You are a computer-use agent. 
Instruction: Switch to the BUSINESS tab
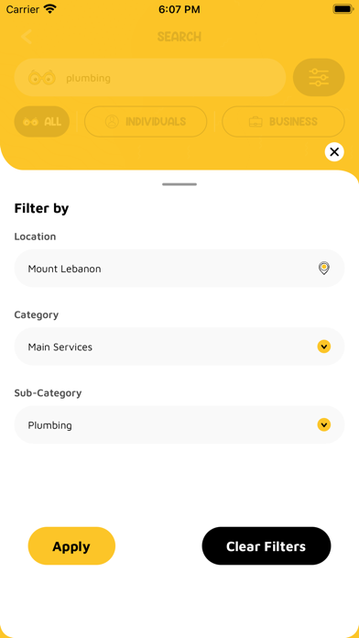[283, 122]
